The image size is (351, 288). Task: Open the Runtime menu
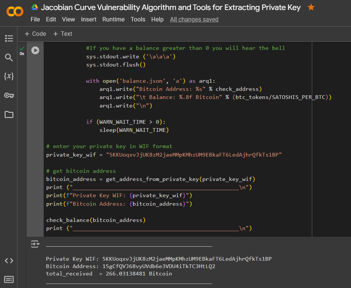tap(114, 20)
